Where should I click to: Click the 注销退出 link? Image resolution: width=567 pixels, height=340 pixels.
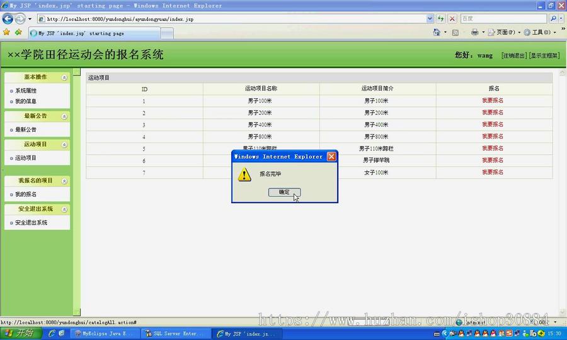coord(514,55)
